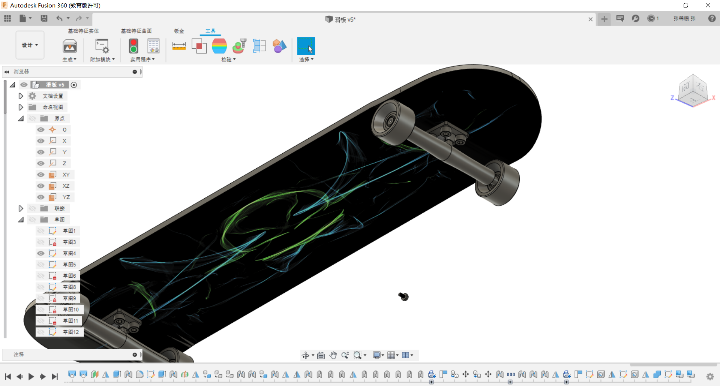The image size is (720, 386).
Task: Open a new design tab with plus button
Action: pos(604,19)
